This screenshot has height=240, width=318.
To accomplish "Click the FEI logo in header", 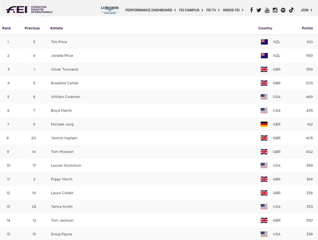I will pos(29,10).
